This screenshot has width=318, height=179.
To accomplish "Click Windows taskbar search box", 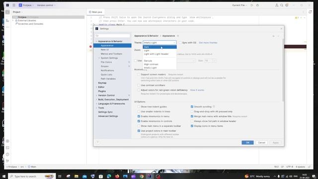I will tap(32, 177).
